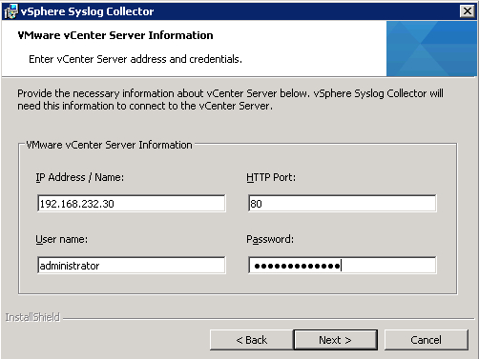The image size is (479, 359).
Task: Click 'Enter vCenter Server address and credentials.' text
Action: (135, 59)
